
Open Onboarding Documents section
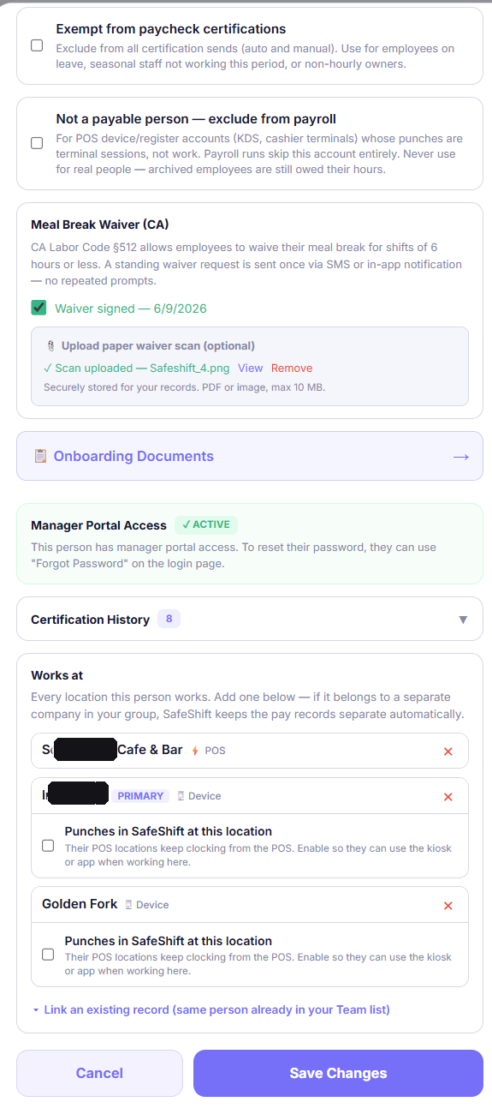tap(250, 456)
